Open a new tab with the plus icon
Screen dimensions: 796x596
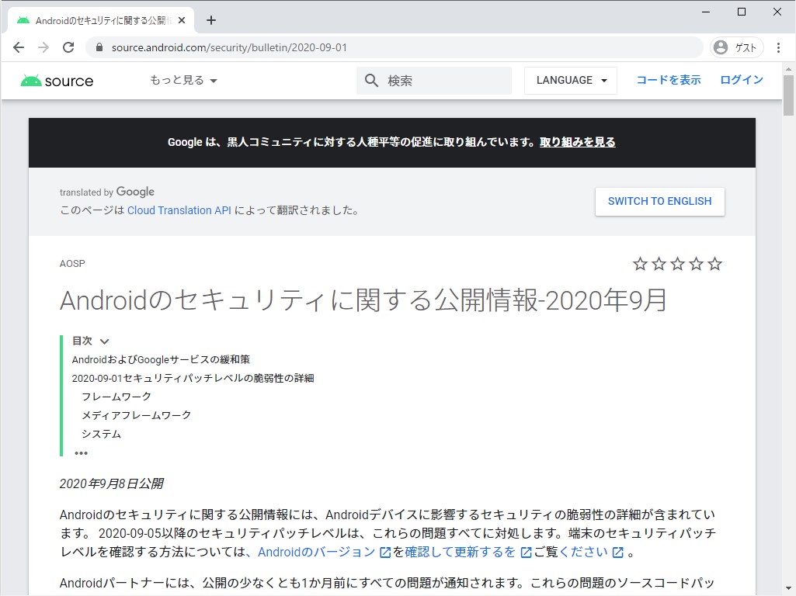click(210, 20)
